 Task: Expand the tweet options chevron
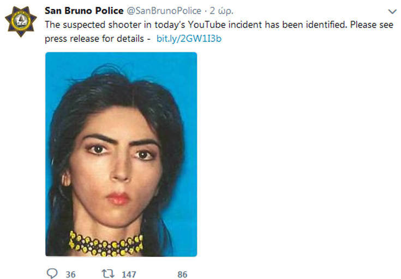(x=391, y=11)
